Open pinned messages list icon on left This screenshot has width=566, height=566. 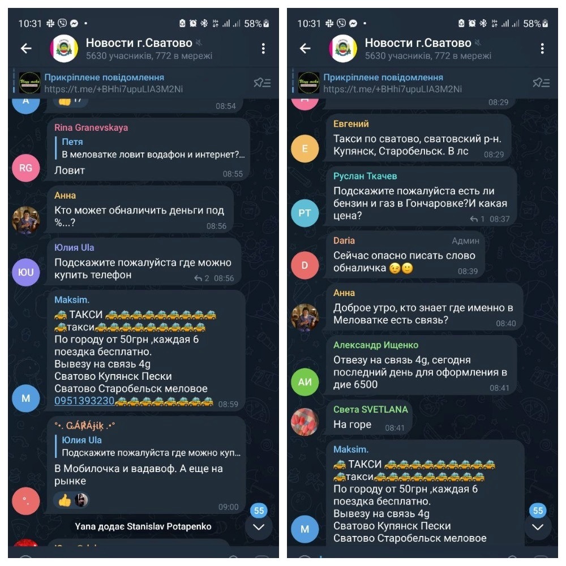pos(262,83)
